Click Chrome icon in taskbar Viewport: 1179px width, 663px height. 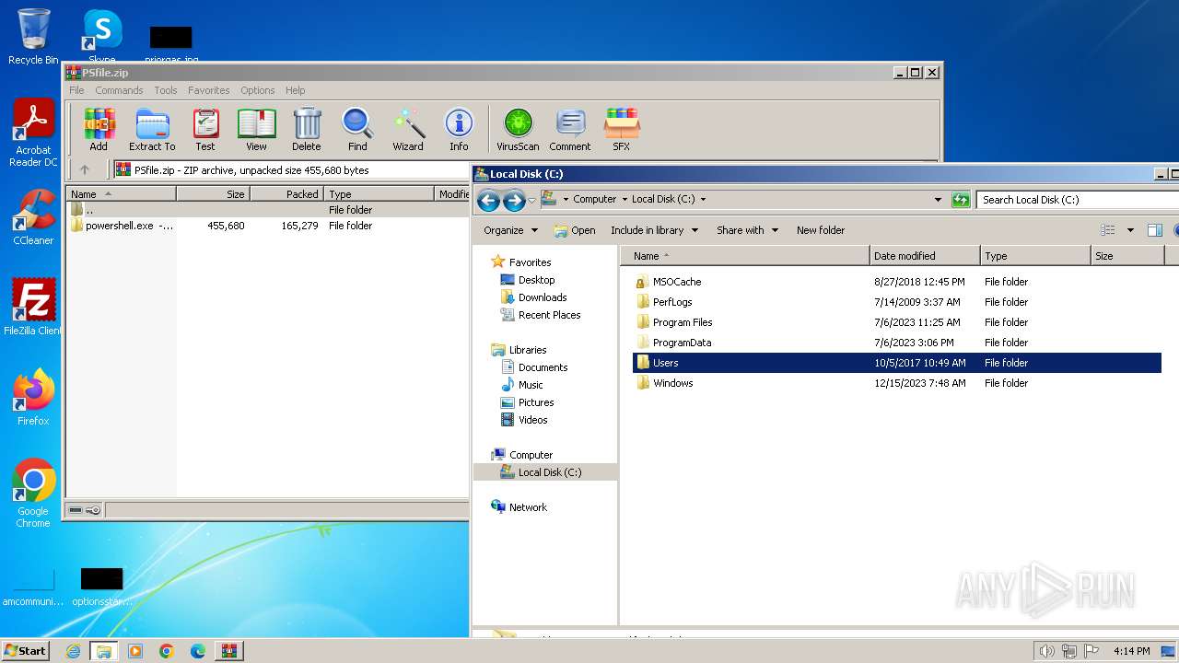point(167,651)
